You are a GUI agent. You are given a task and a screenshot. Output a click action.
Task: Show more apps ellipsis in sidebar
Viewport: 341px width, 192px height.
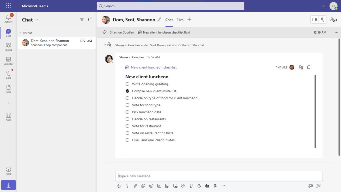pos(8,103)
